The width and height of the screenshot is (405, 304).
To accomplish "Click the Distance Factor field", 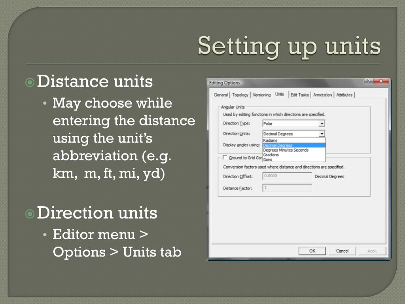I will pos(287,188).
